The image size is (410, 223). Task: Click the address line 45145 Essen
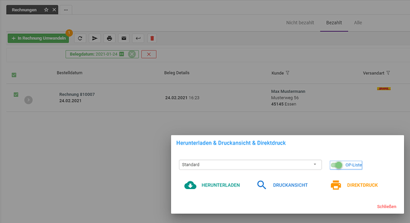[283, 104]
